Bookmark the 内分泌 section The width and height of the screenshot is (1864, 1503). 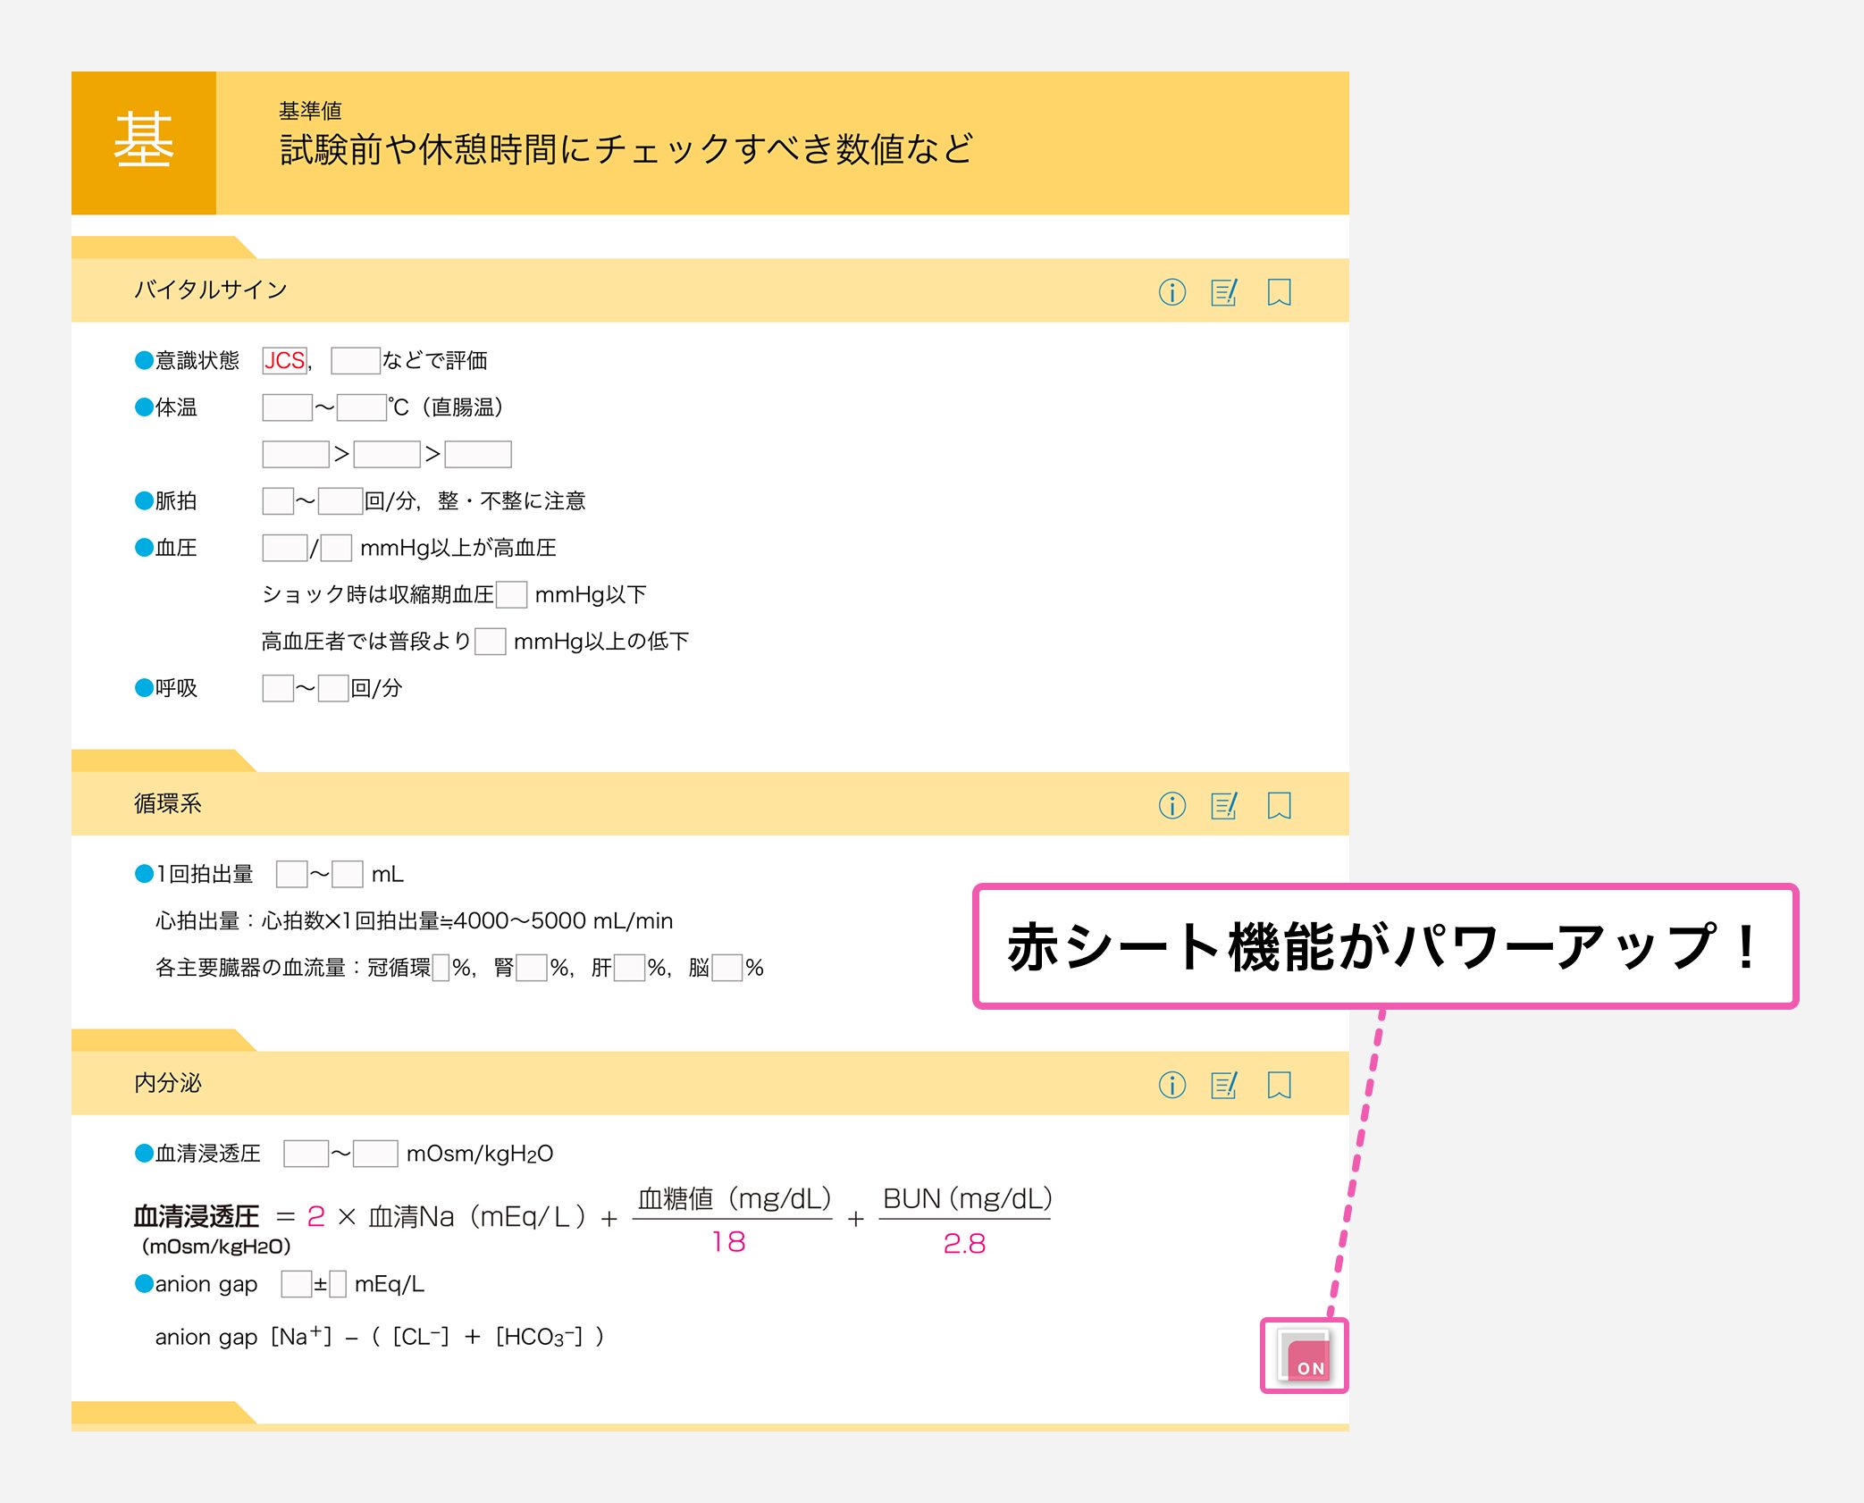tap(1279, 1085)
